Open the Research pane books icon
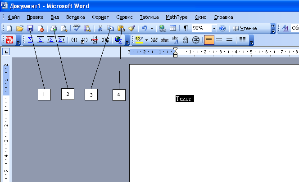The width and height of the screenshot is (299, 182). click(x=87, y=29)
